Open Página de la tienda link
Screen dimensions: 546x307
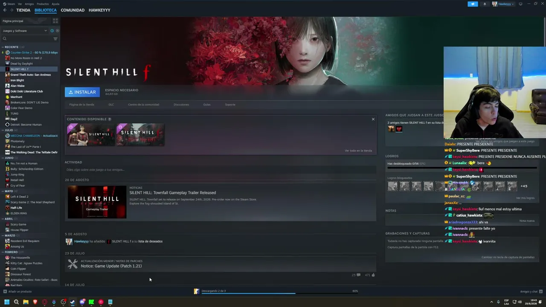click(x=82, y=104)
